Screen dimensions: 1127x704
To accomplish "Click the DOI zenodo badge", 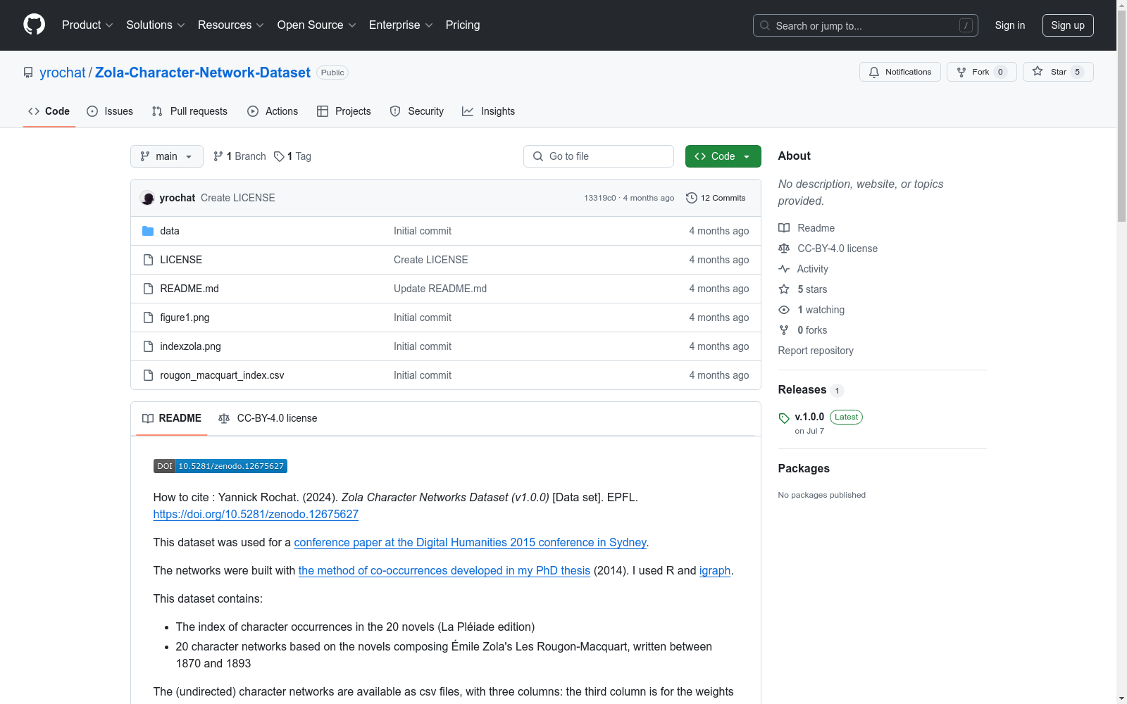I will [x=220, y=466].
